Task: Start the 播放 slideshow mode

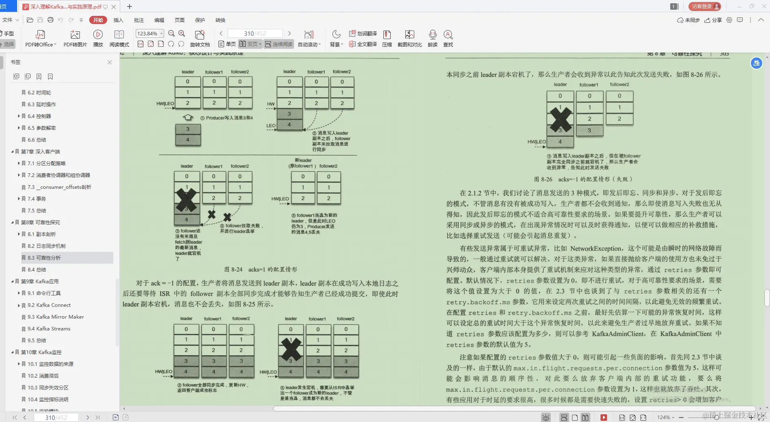Action: click(x=98, y=38)
